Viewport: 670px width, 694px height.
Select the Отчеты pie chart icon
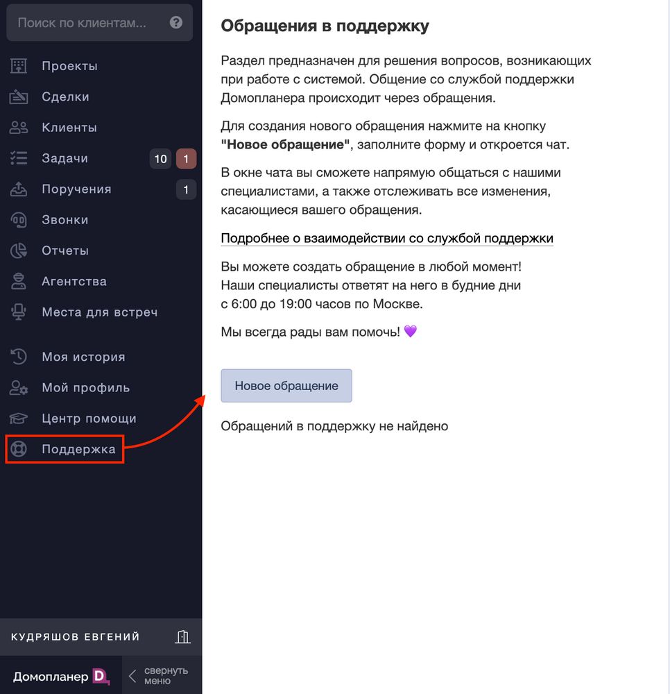19,251
